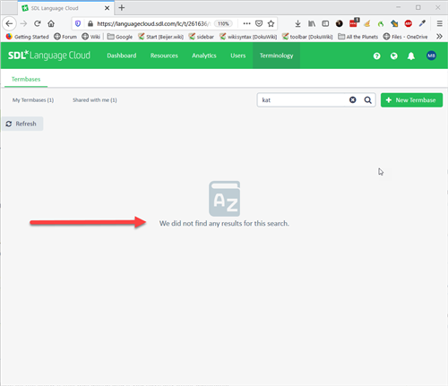Image resolution: width=448 pixels, height=386 pixels.
Task: Open Getting Started bookmark
Action: pos(28,37)
